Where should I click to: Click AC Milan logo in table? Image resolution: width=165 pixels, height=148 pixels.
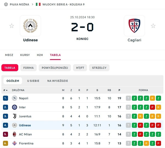tap(15, 134)
